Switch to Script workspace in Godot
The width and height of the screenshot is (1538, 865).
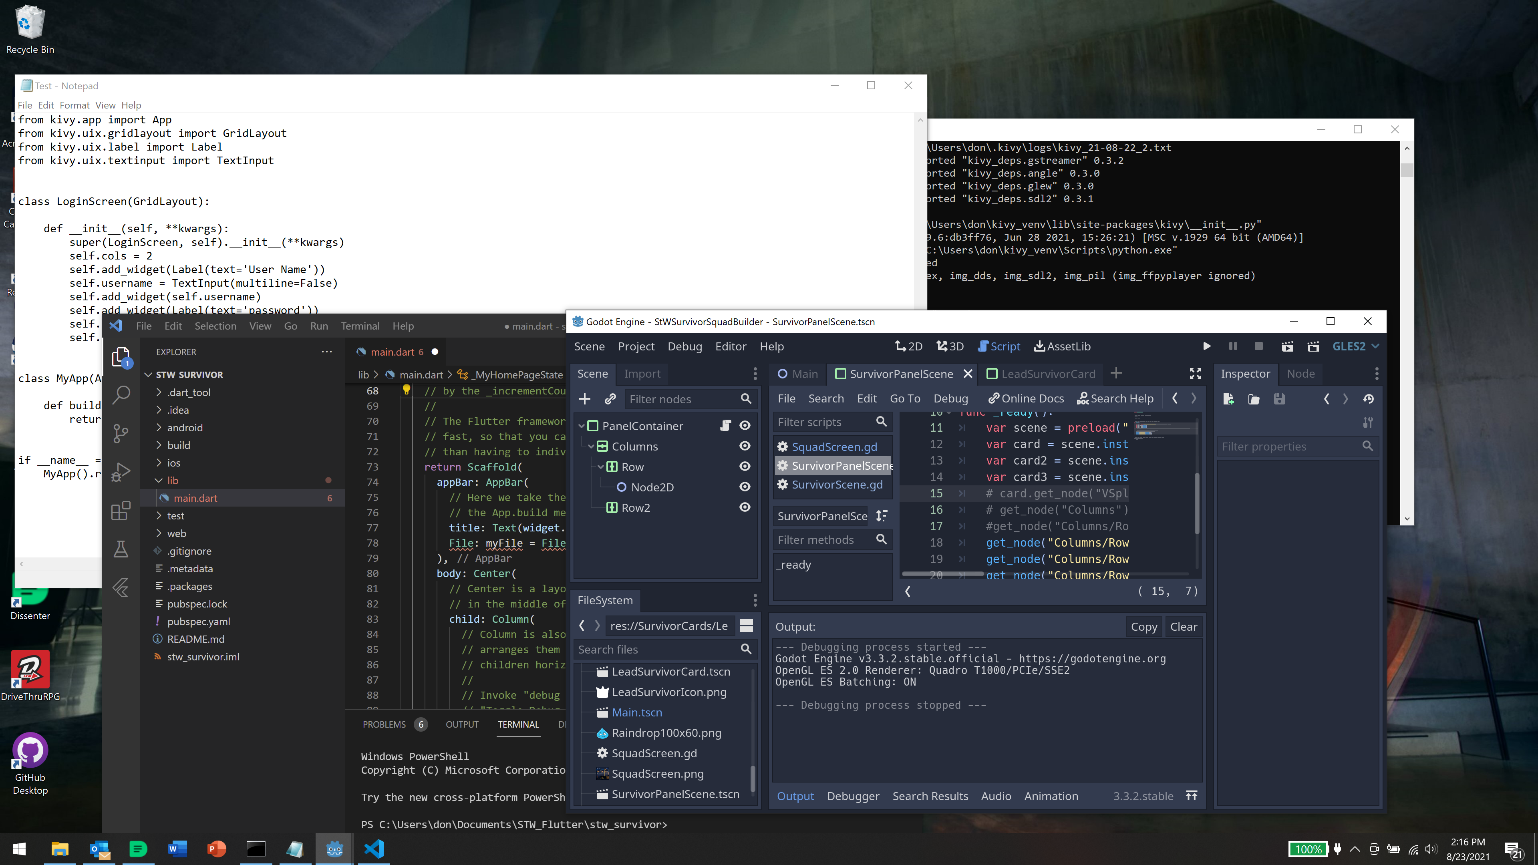[x=998, y=346]
